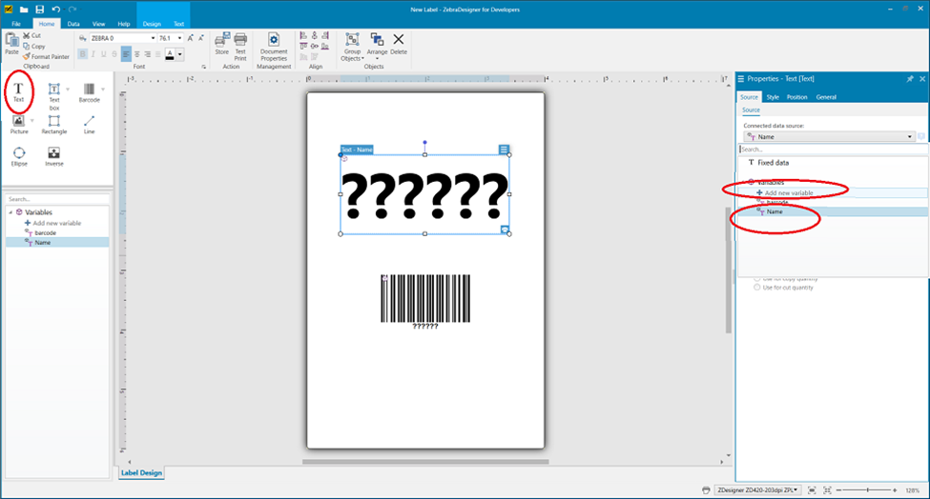This screenshot has height=499, width=930.
Task: Collapse the Variables tree in left panel
Action: 10,212
